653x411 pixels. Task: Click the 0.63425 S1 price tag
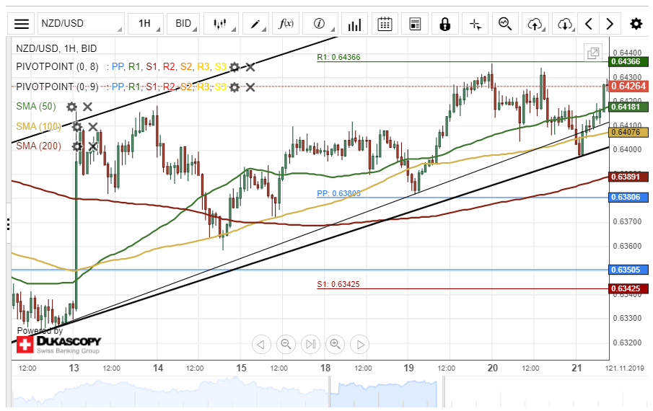(x=629, y=288)
